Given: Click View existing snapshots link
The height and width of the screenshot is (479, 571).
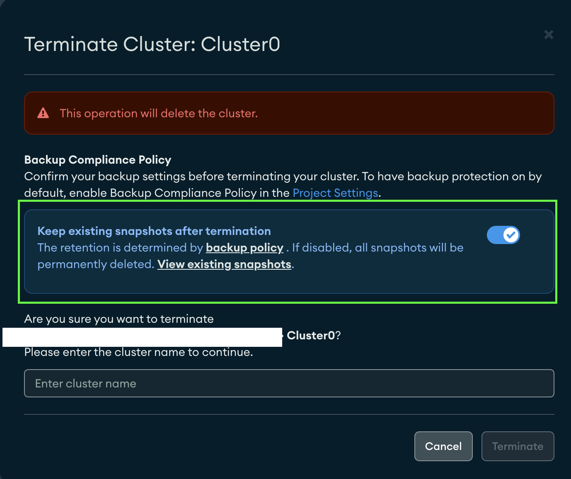Looking at the screenshot, I should point(224,264).
